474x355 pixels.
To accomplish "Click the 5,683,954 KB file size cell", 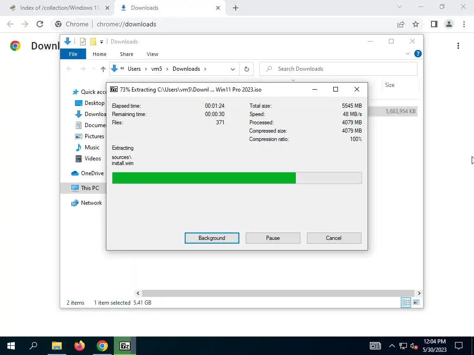I will tap(400, 111).
